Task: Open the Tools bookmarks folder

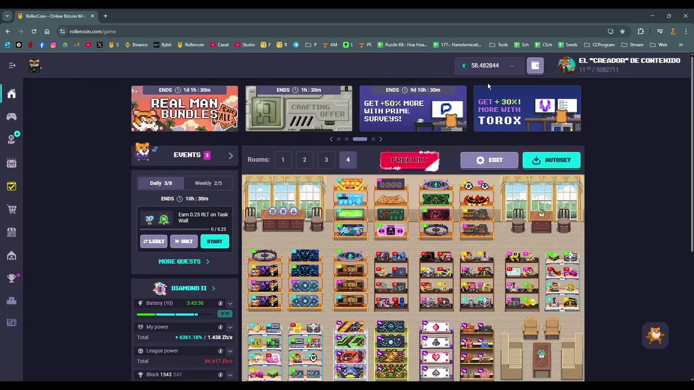Action: [x=498, y=44]
